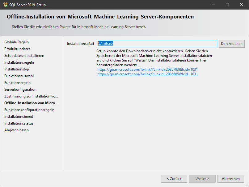Image resolution: width=249 pixels, height=187 pixels.
Task: Click the Zurück button
Action: 174,179
